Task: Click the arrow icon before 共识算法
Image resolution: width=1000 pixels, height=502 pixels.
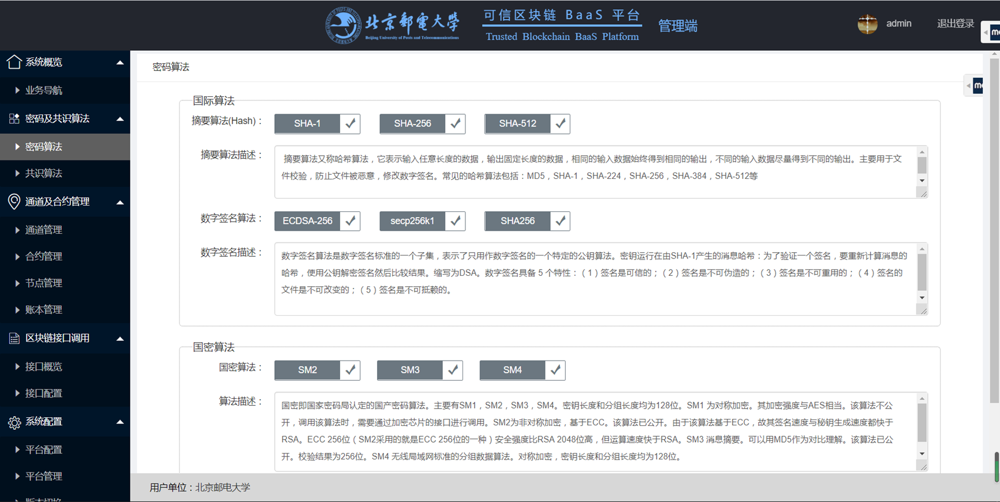Action: point(17,173)
